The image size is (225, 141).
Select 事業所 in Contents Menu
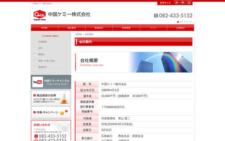(41, 54)
